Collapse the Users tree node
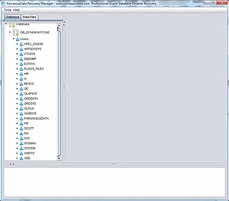The height and width of the screenshot is (201, 229). (14, 39)
